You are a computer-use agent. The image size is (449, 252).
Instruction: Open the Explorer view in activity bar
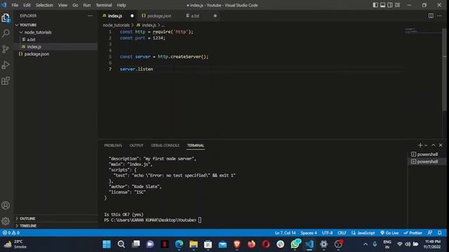click(x=6, y=18)
